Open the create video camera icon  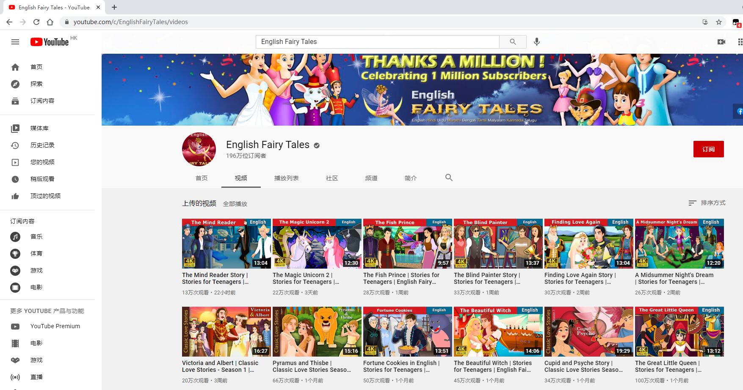click(x=721, y=42)
